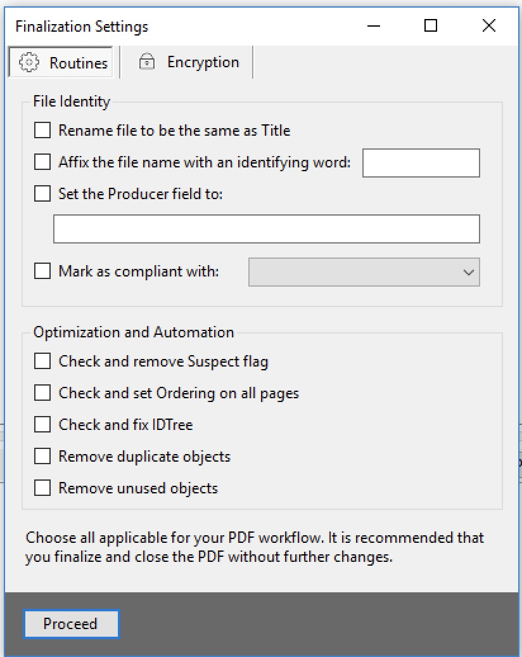Click the padlock icon on Encryption tab
522x657 pixels.
(x=147, y=62)
